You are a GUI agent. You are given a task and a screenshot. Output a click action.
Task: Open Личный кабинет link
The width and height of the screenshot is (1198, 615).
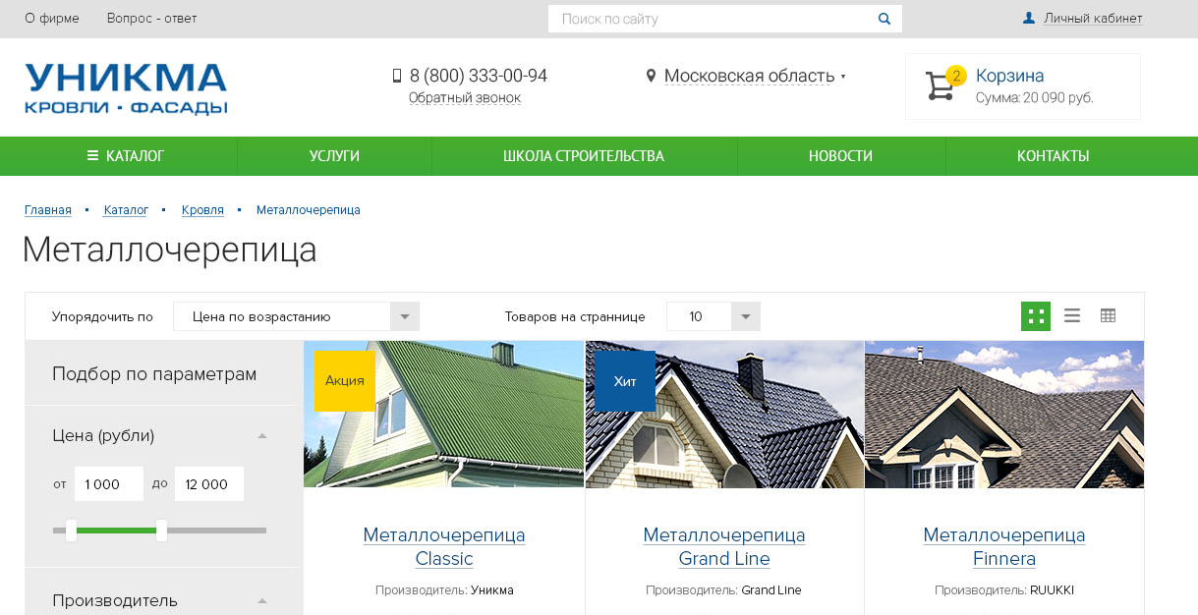[x=1093, y=19]
